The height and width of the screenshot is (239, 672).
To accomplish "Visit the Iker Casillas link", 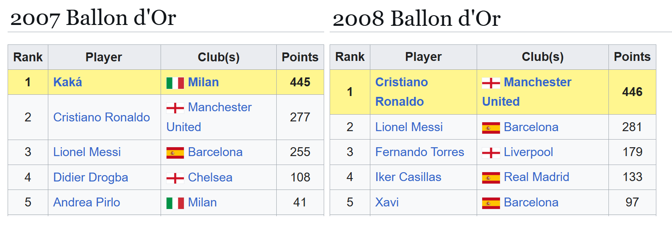I will tap(408, 177).
